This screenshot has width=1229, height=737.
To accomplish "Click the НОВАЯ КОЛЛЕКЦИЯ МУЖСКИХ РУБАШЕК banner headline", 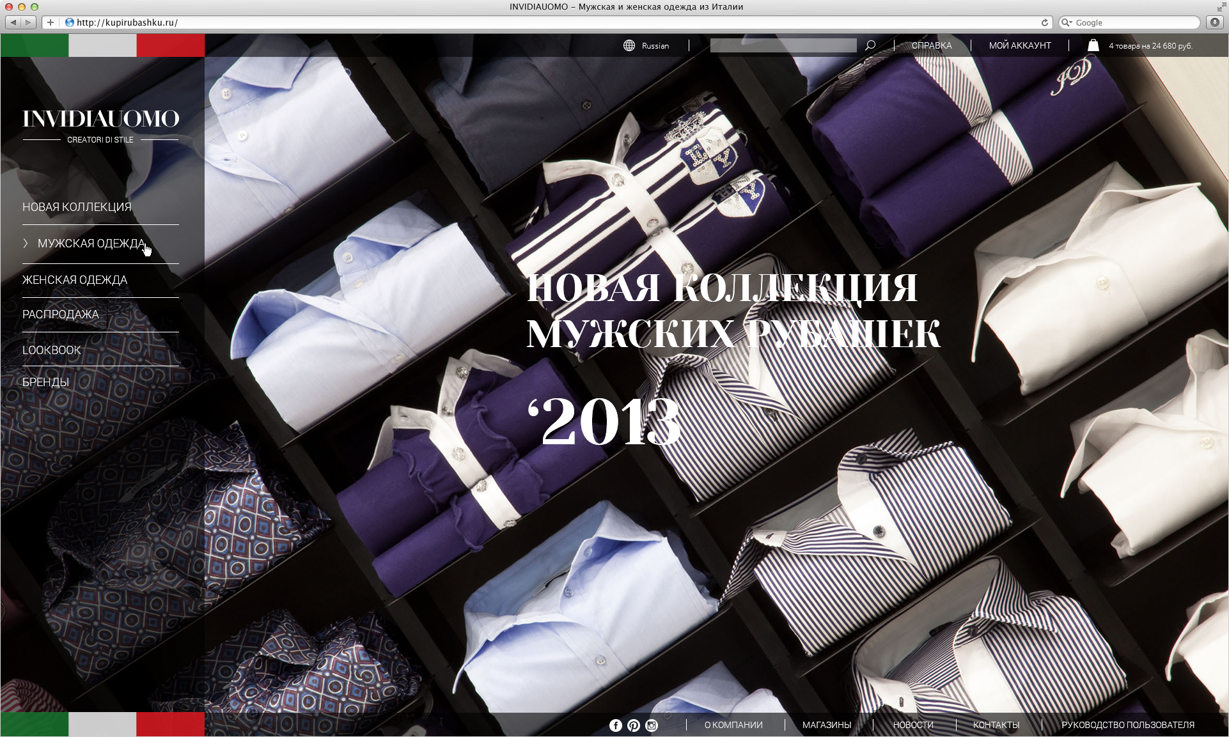I will 733,311.
